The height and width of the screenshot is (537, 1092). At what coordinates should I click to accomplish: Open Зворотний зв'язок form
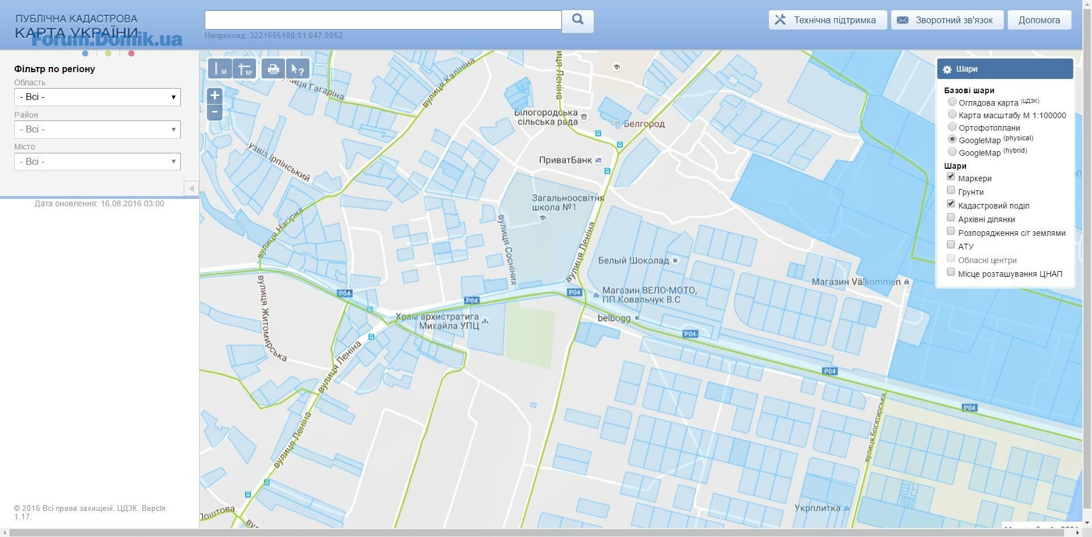(947, 20)
